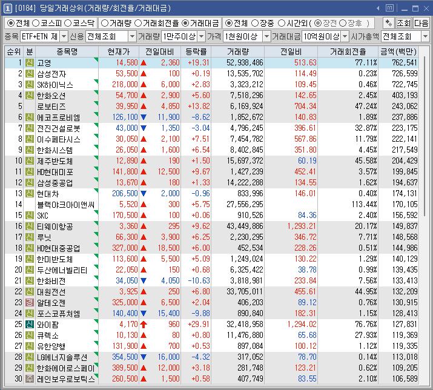Click the blue down triangle in 한화비전 row
This screenshot has width=433, height=390.
pos(144,281)
